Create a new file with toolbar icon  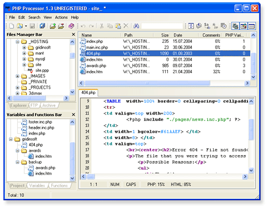coord(11,26)
